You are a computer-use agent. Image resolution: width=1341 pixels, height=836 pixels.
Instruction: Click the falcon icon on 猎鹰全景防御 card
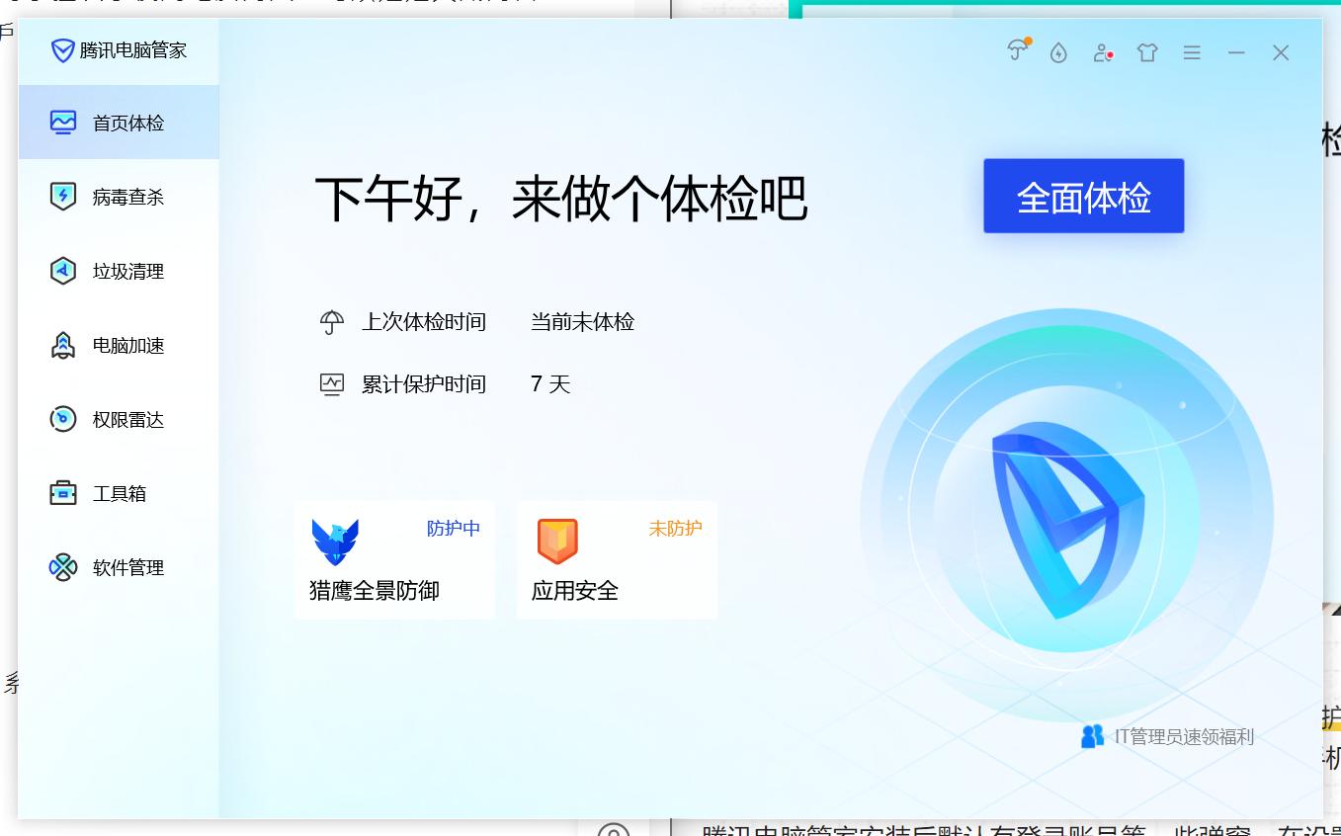coord(335,540)
